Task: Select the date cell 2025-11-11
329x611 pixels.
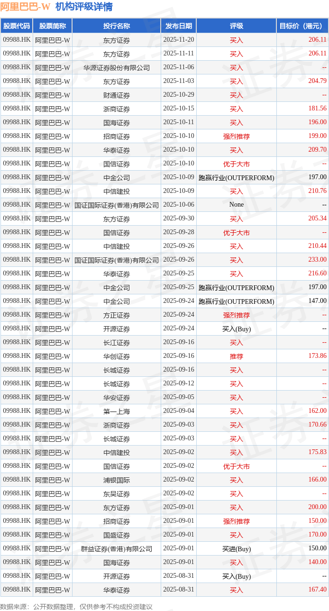Action: point(179,54)
